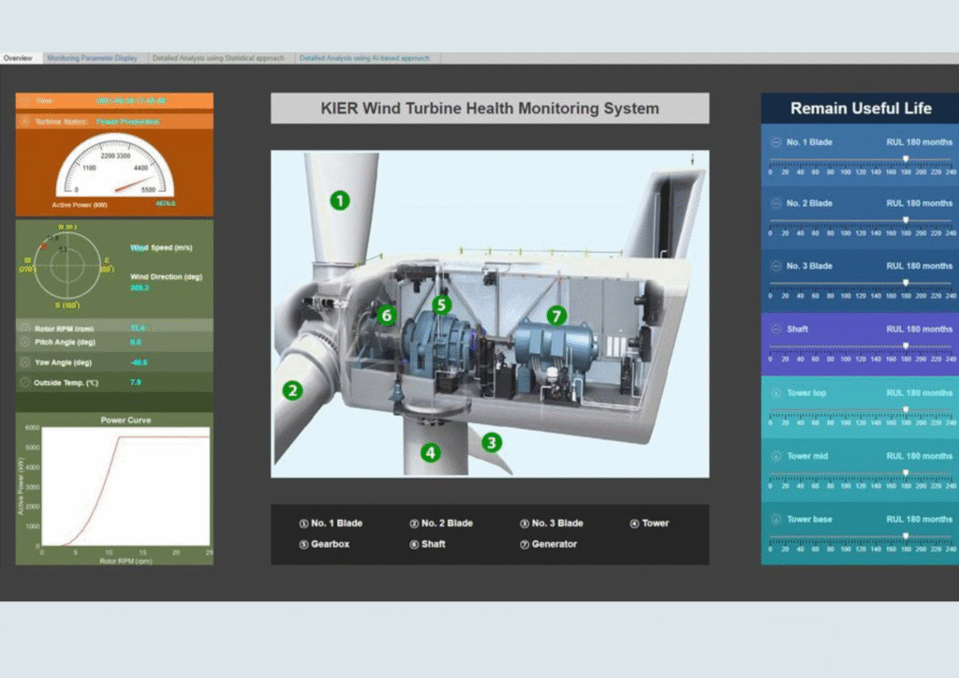959x678 pixels.
Task: Click 'KIER Wind Turbine Health Monitoring System' title
Action: pyautogui.click(x=490, y=109)
